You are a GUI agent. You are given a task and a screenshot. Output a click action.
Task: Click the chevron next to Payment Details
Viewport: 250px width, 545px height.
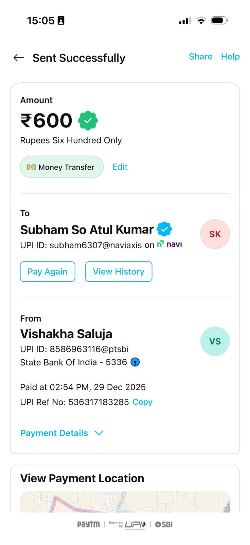point(99,433)
